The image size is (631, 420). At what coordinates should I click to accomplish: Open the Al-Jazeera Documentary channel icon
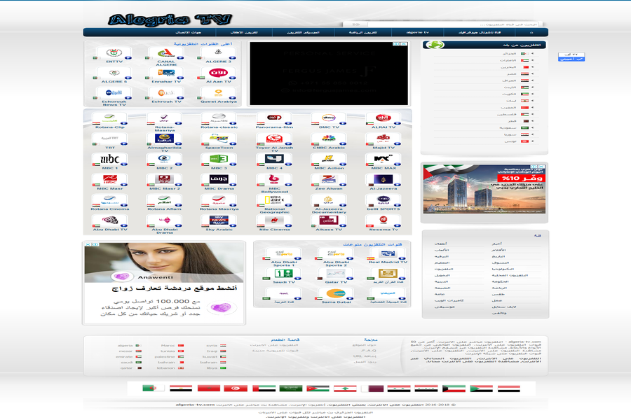point(328,200)
